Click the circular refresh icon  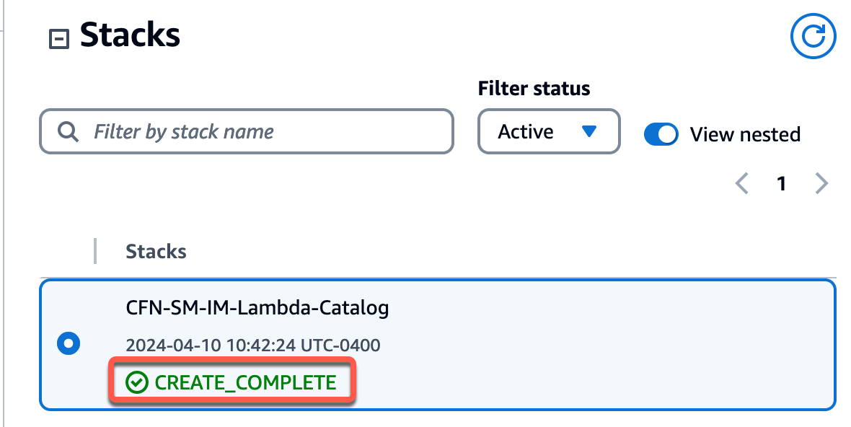813,35
